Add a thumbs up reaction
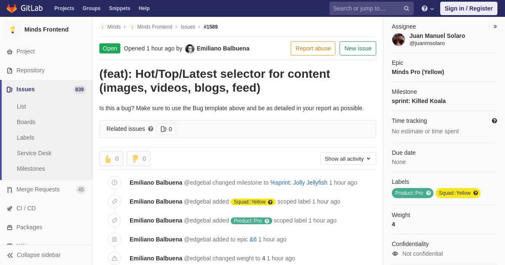This screenshot has height=265, width=505. (111, 159)
